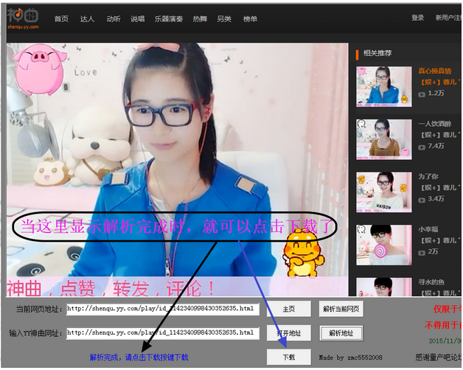Click the 真心换真情 title link
The width and height of the screenshot is (463, 370).
(435, 71)
